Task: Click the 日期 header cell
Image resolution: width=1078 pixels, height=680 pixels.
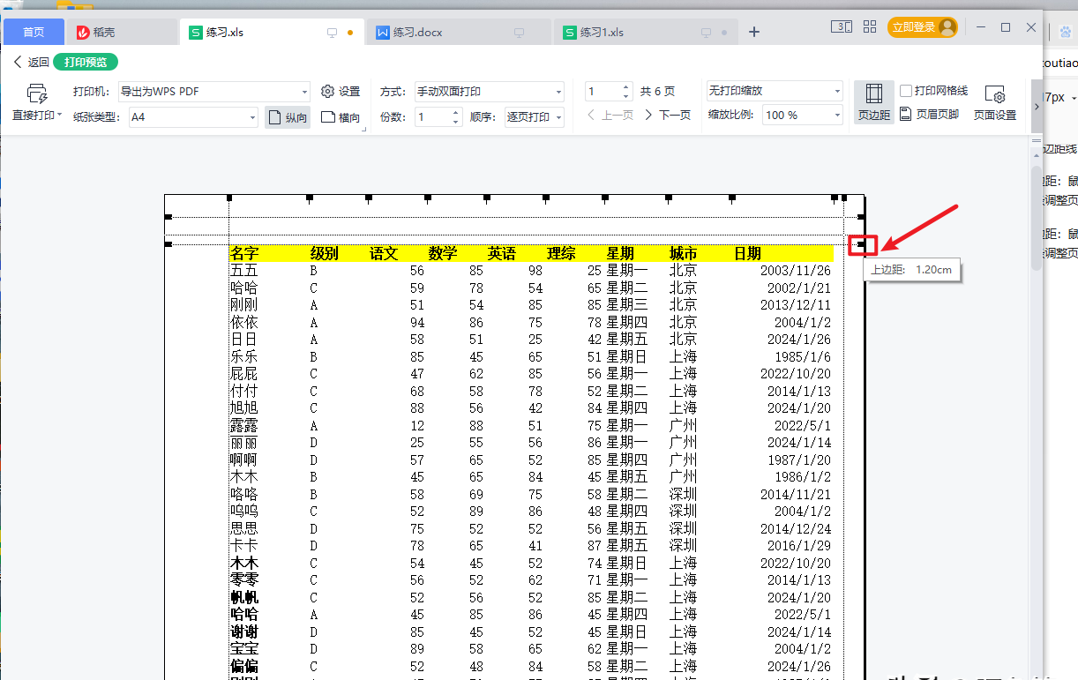Action: (x=747, y=254)
